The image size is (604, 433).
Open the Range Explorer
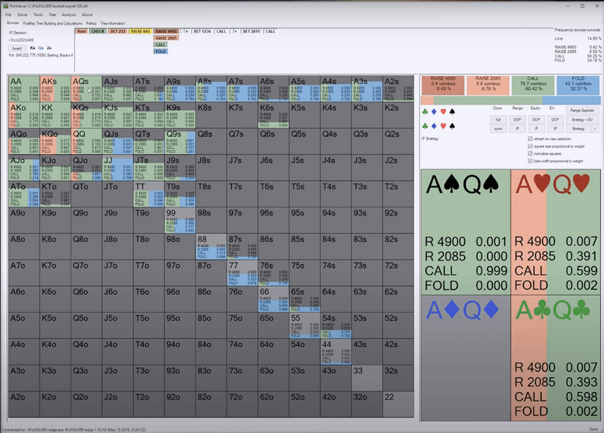click(x=582, y=110)
